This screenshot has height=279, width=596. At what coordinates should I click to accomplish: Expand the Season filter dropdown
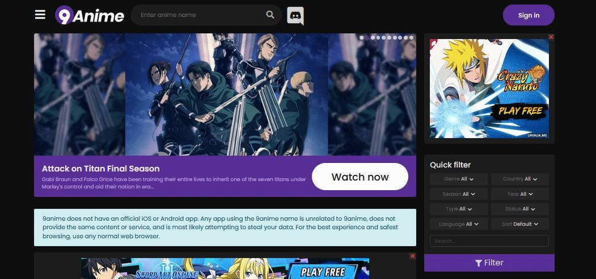pos(459,194)
